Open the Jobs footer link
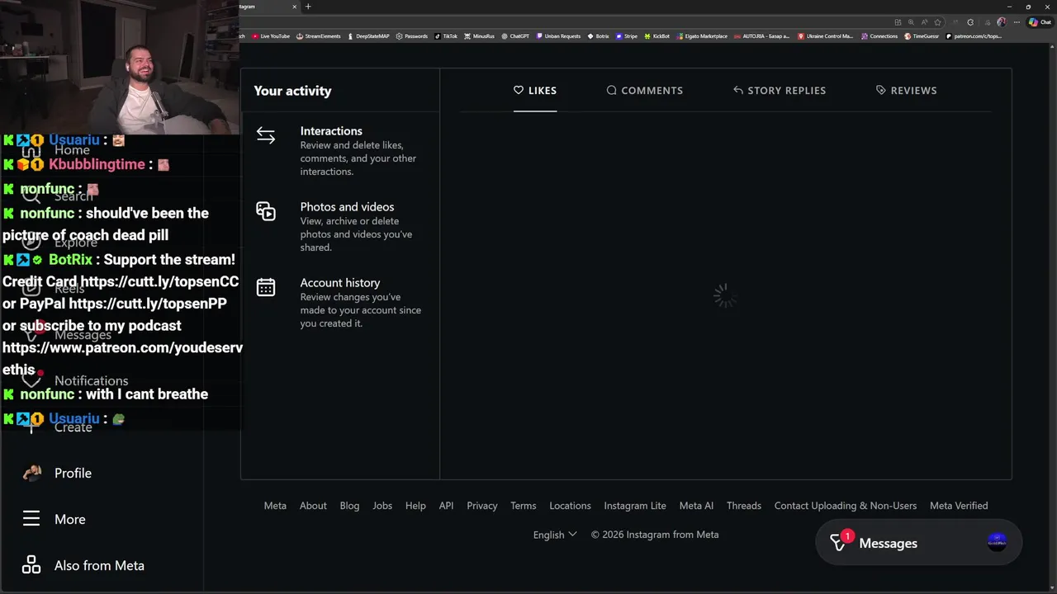This screenshot has width=1057, height=594. point(382,506)
